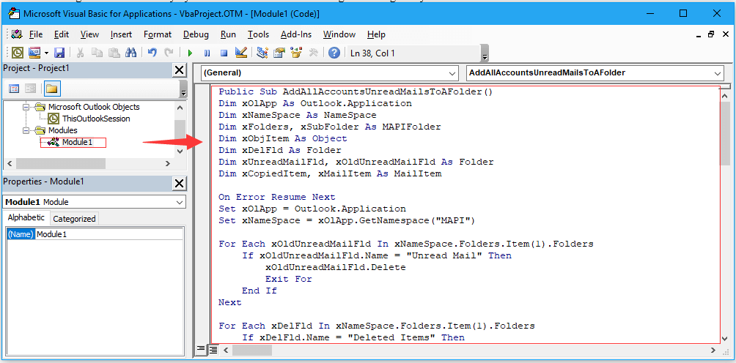Screen dimensions: 736x363
Task: Select Module1 in the project tree
Action: [77, 142]
